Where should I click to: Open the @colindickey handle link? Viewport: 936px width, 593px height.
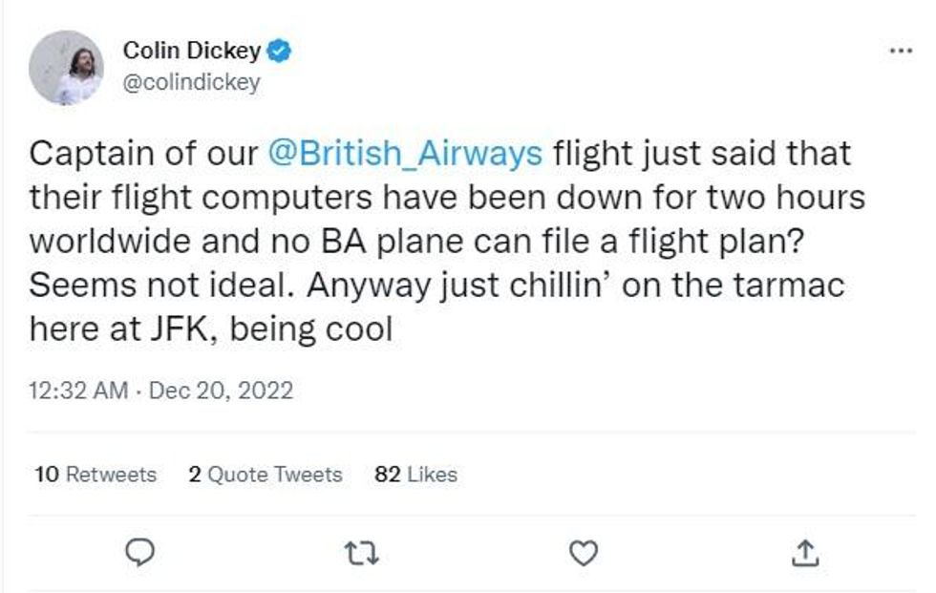coord(191,82)
